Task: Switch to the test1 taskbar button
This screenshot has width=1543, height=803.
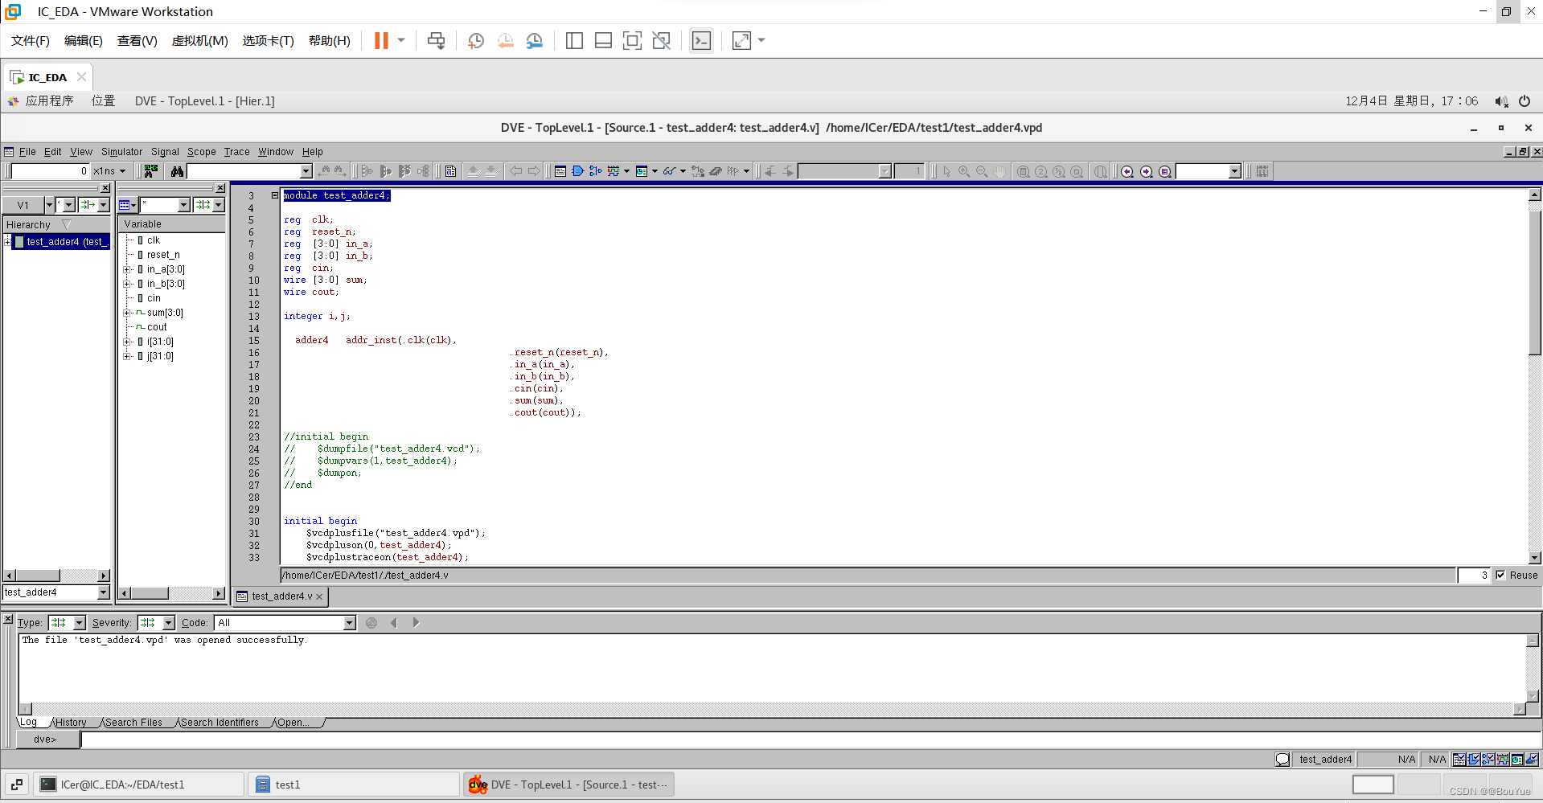Action: tap(354, 785)
